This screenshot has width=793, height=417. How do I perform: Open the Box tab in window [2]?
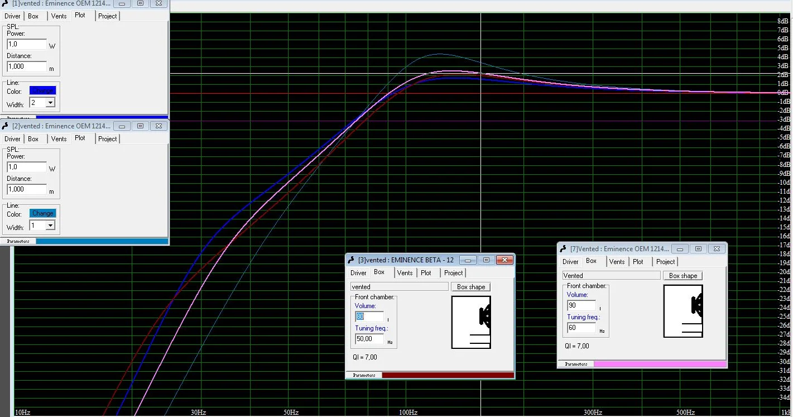point(33,139)
